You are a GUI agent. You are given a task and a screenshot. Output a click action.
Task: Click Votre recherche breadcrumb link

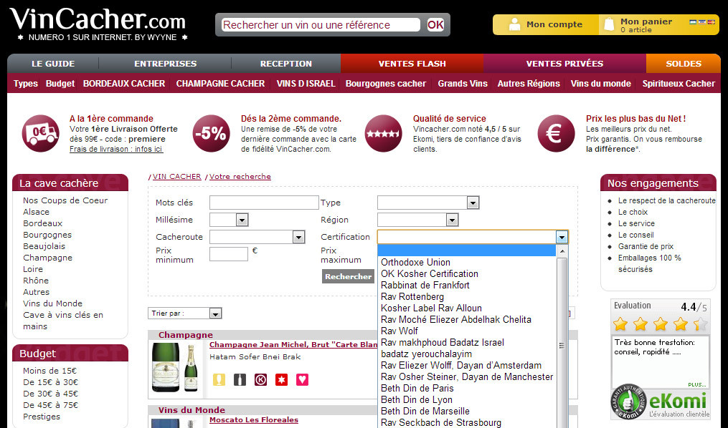pos(240,177)
